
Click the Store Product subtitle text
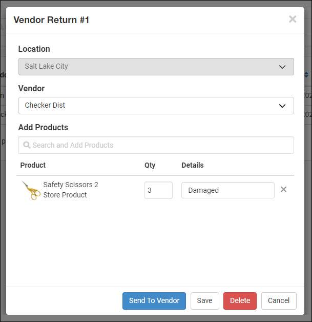tap(65, 195)
